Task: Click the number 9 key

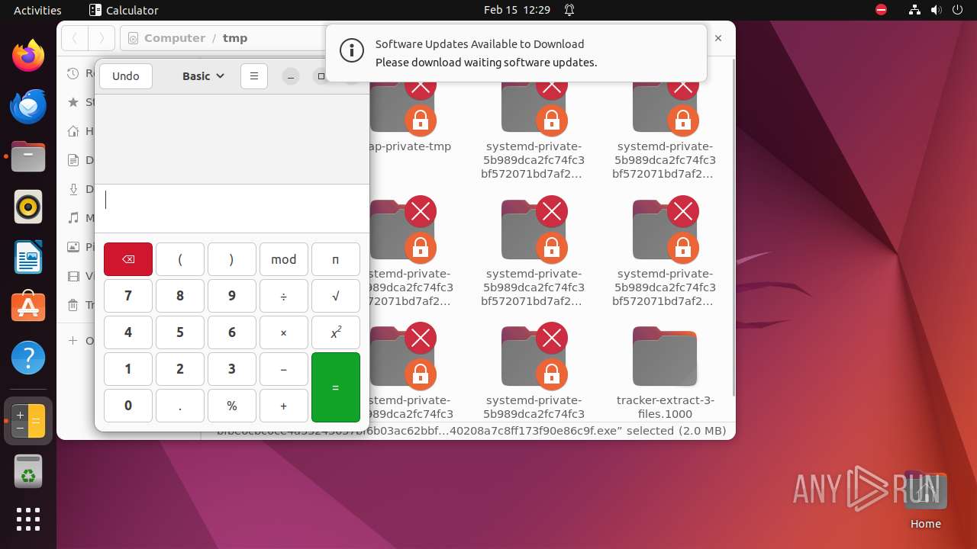Action: click(x=232, y=296)
